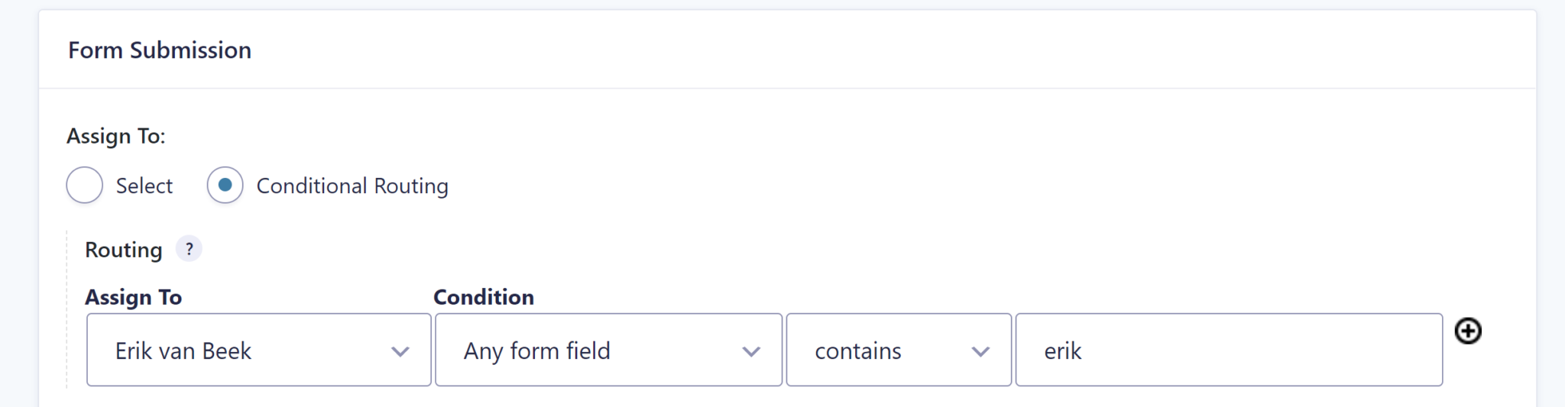Open the Erik van Beek assignee dropdown
The width and height of the screenshot is (1565, 407).
click(x=259, y=350)
